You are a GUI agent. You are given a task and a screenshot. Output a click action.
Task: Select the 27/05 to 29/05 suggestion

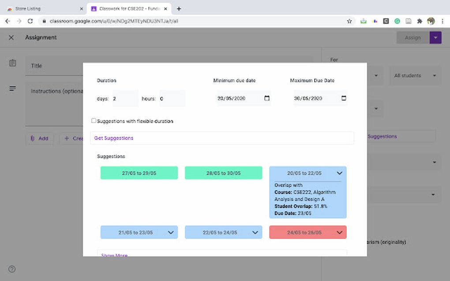139,173
